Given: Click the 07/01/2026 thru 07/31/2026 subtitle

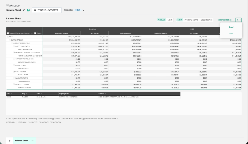Looking at the screenshot, I should pyautogui.click(x=18, y=21).
